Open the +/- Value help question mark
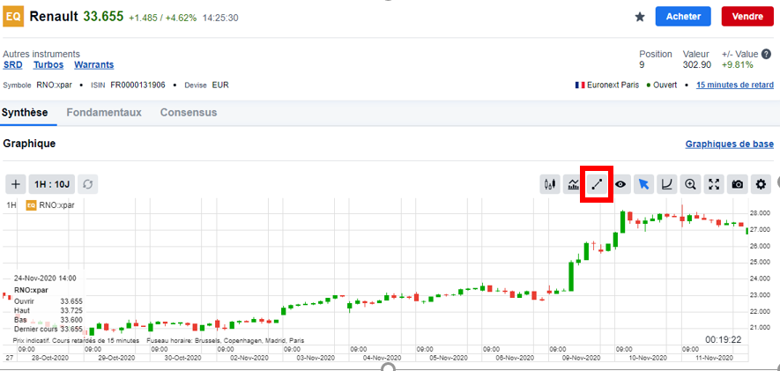Screen dimensions: 780x371 click(x=767, y=55)
